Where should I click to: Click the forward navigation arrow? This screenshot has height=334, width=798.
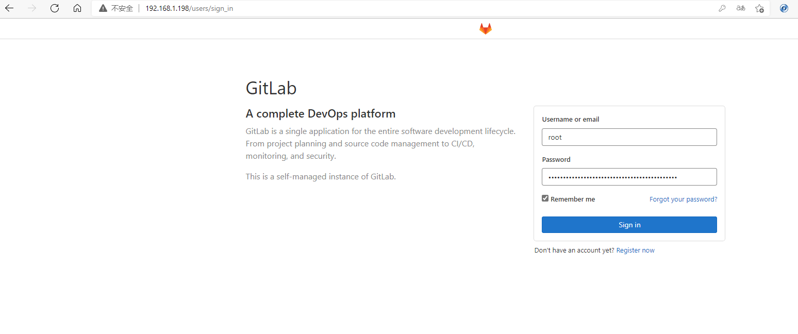32,8
